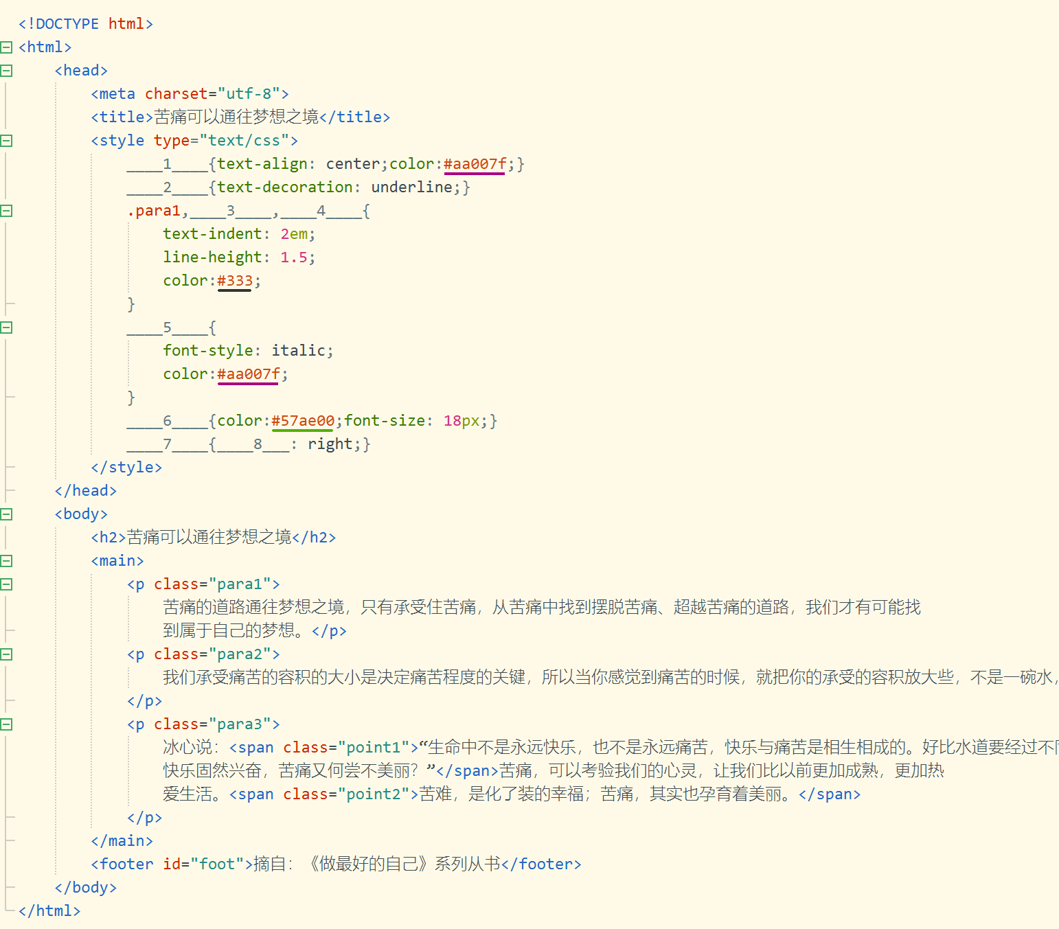Viewport: 1059px width, 929px height.
Task: Collapse the main element fold marker
Action: coord(6,561)
